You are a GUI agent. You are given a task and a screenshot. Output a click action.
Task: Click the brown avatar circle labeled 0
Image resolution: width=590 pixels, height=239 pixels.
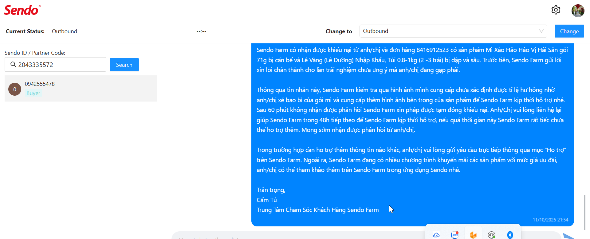(15, 89)
